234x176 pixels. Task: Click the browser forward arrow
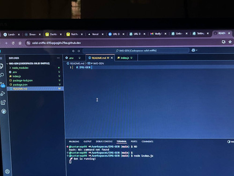point(6,43)
